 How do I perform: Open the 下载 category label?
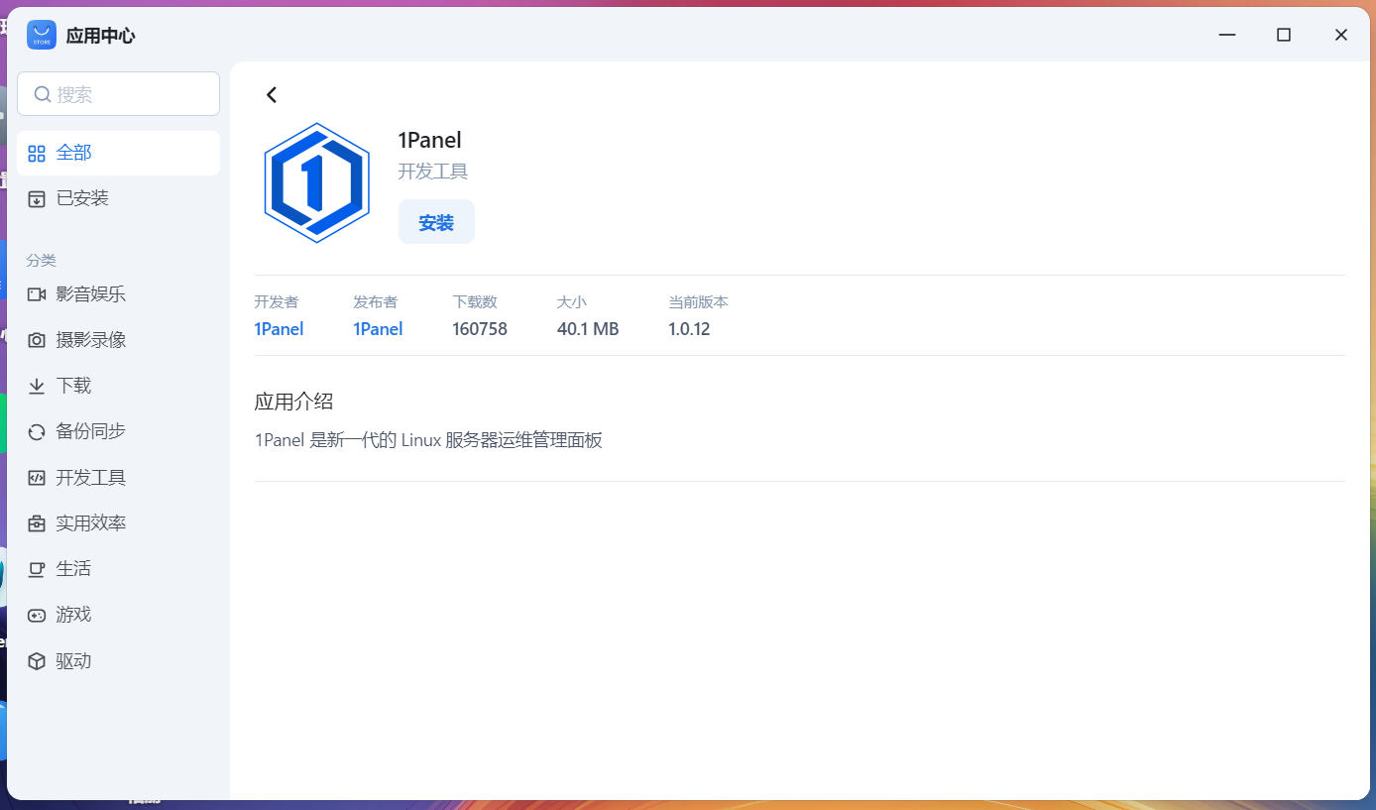tap(74, 386)
